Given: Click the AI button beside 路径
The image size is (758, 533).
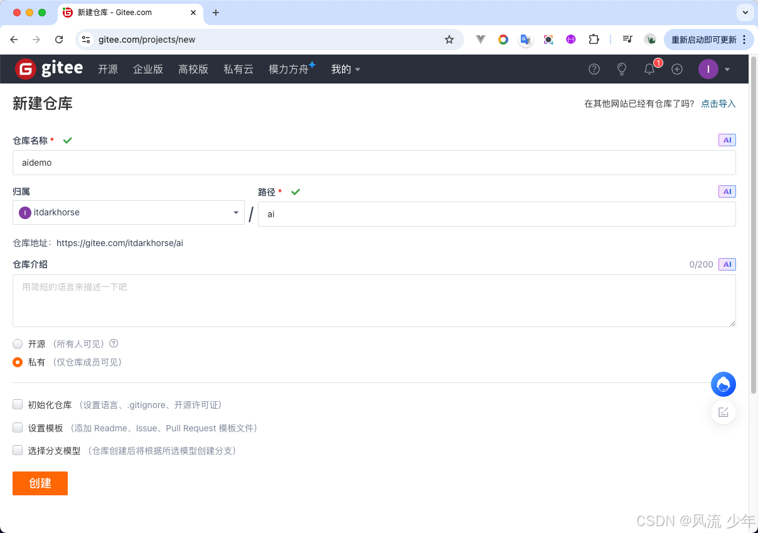Looking at the screenshot, I should 727,191.
